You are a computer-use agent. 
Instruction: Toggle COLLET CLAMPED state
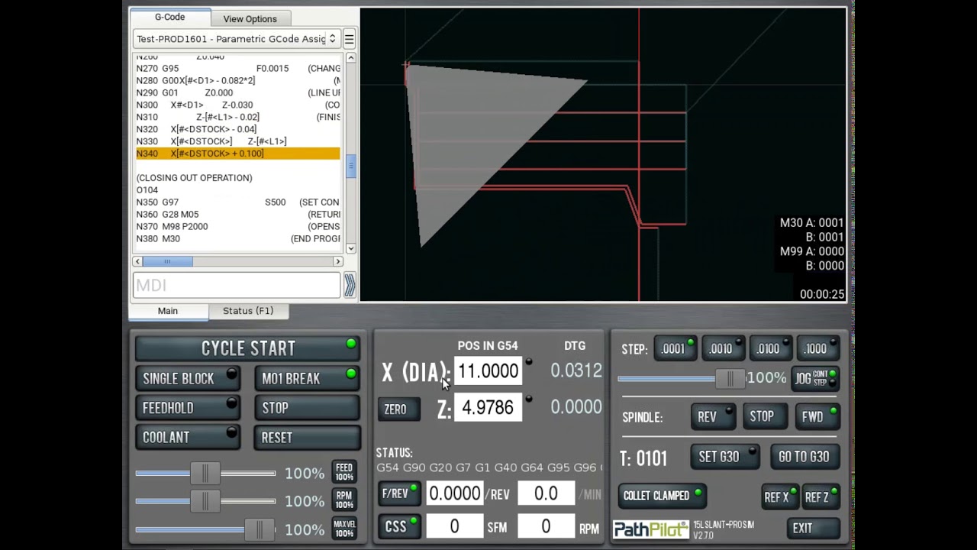coord(662,496)
